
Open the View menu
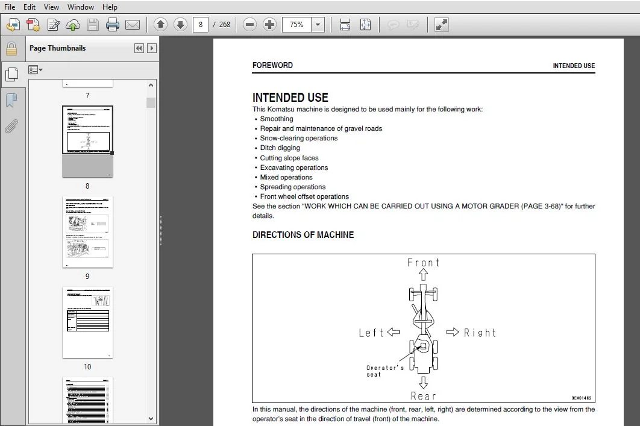coord(51,7)
